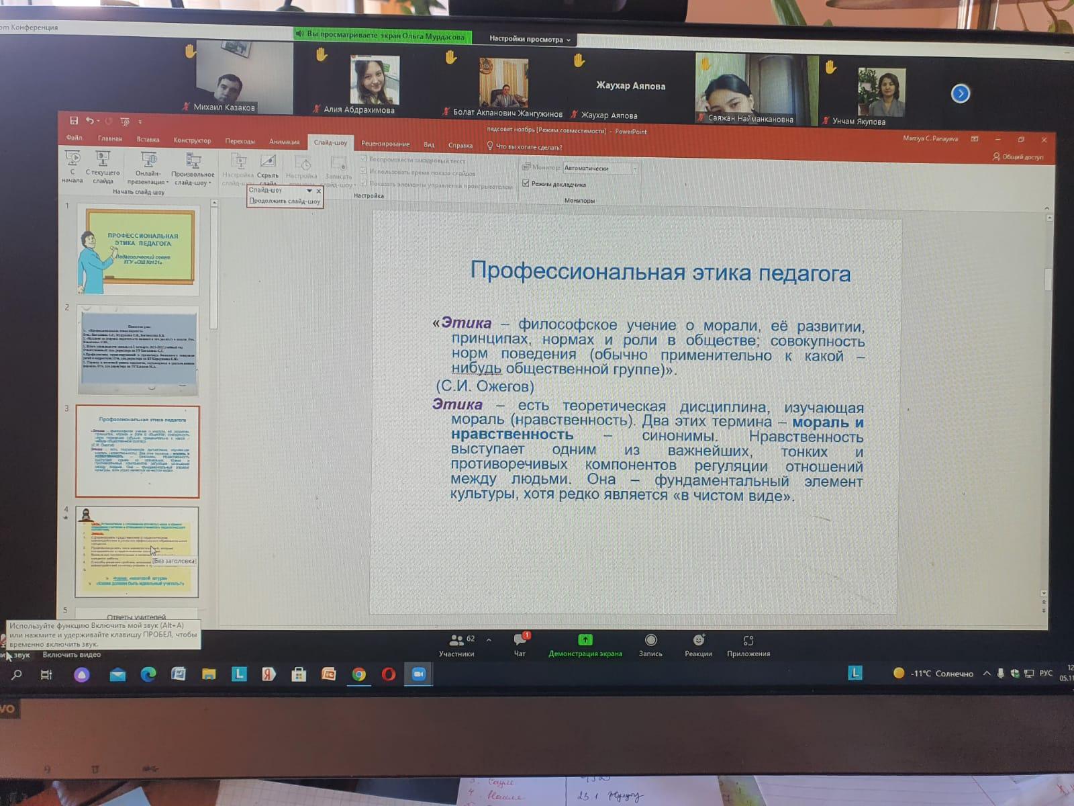This screenshot has width=1074, height=806.
Task: Open Zoom Apps (Приложения)
Action: (748, 643)
